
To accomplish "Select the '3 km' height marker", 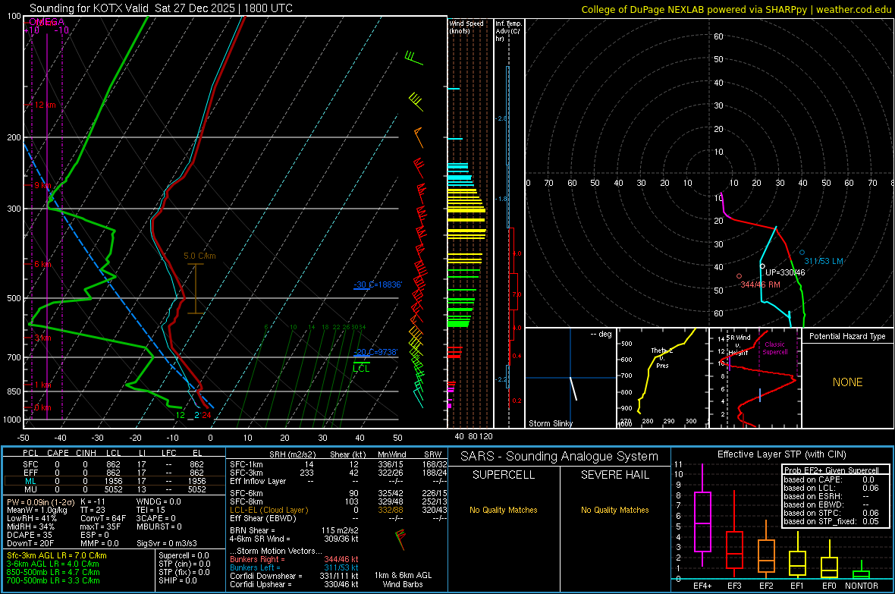I will [x=42, y=338].
